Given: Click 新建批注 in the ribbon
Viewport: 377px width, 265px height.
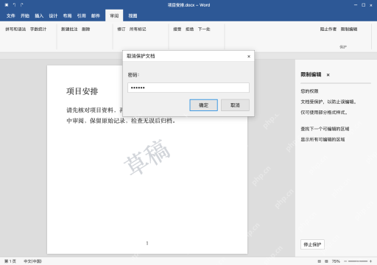Looking at the screenshot, I should 69,29.
